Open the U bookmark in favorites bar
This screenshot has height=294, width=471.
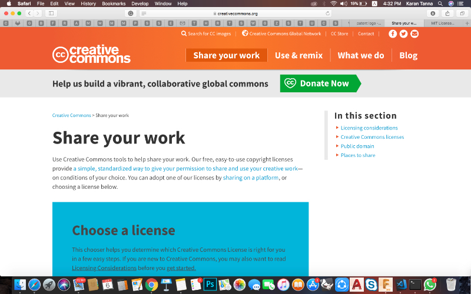[312, 23]
